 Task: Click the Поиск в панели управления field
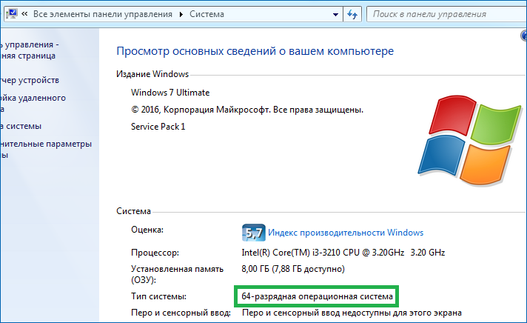coord(446,15)
